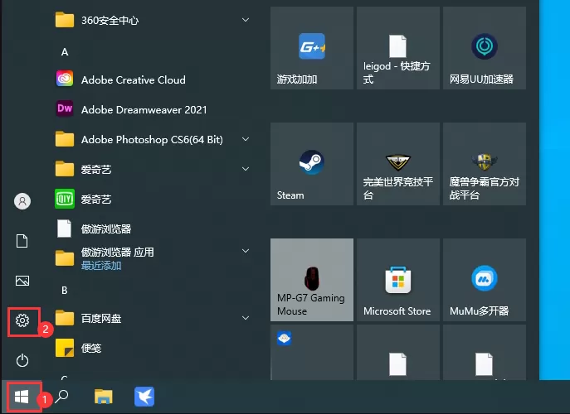
Task: Open the 傲游浏览器 应用 folder entry
Action: click(x=153, y=258)
